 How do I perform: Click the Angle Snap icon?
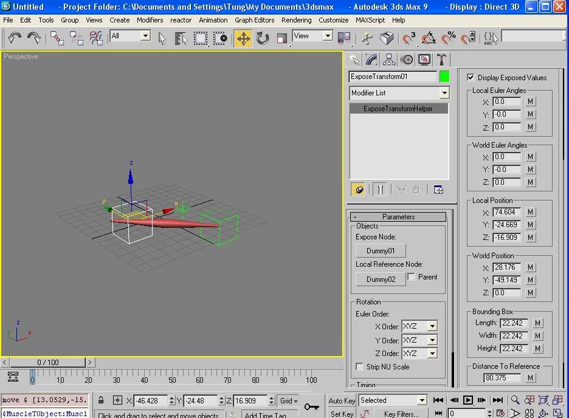coord(429,38)
